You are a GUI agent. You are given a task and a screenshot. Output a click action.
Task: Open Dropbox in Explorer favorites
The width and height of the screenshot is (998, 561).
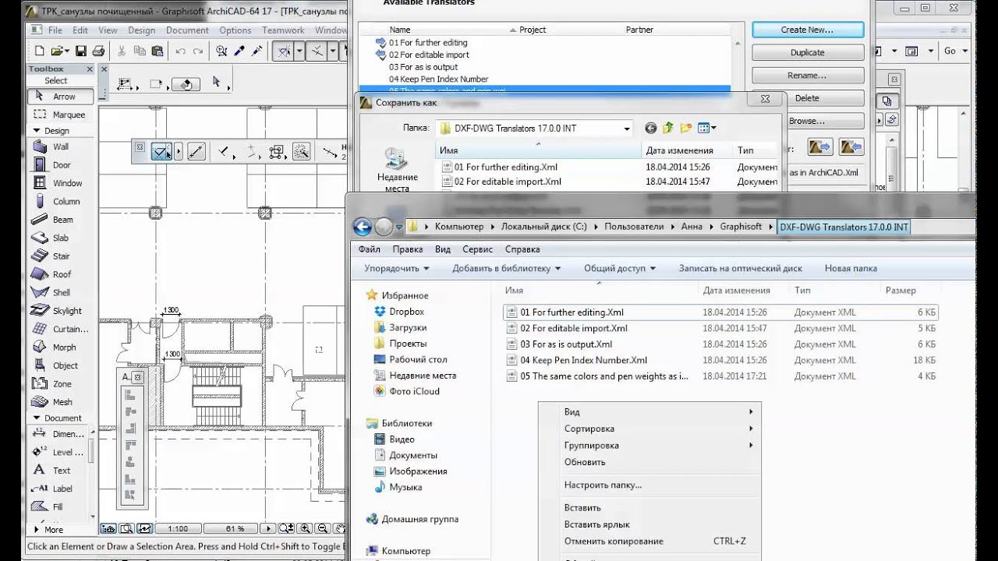point(406,312)
